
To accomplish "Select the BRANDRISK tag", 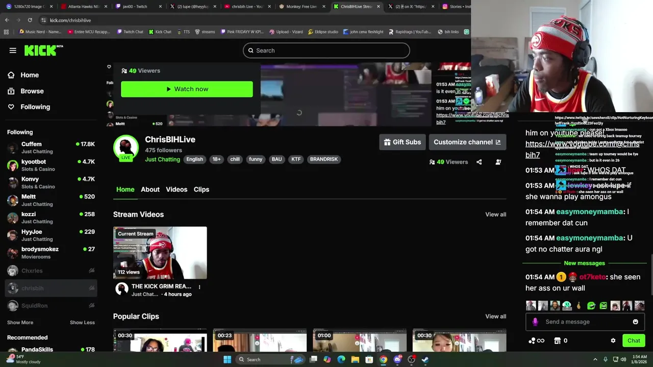I will (x=324, y=160).
